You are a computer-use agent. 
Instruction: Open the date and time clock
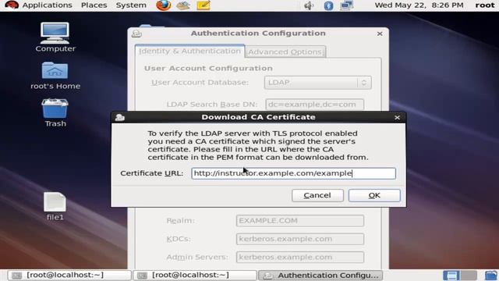419,5
